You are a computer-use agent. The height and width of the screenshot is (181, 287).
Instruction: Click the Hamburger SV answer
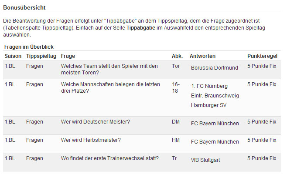208,105
